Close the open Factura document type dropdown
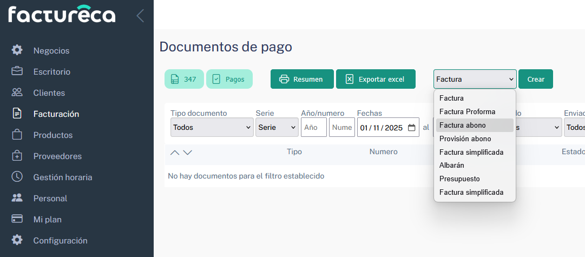Screen dimensions: 585x257 tap(475, 79)
